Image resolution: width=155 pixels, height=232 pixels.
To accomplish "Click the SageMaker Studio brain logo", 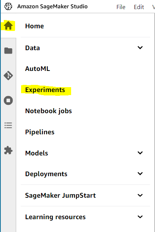I will pyautogui.click(x=8, y=6).
